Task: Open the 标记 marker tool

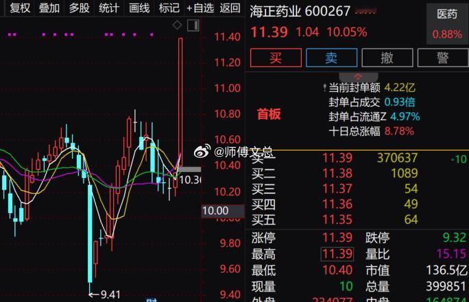Action: point(169,8)
